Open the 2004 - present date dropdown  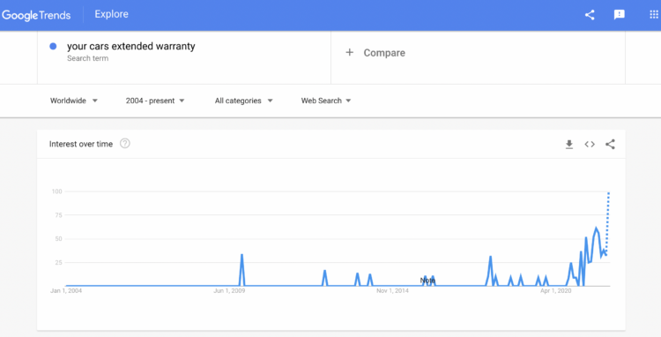(155, 101)
